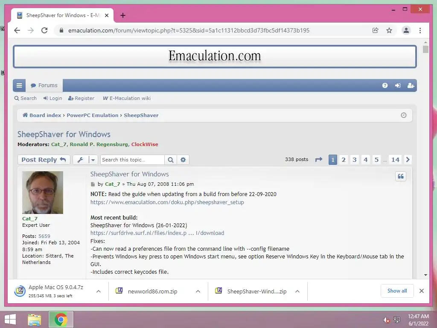
Task: Open PowerPC Emulation breadcrumb
Action: 93,115
